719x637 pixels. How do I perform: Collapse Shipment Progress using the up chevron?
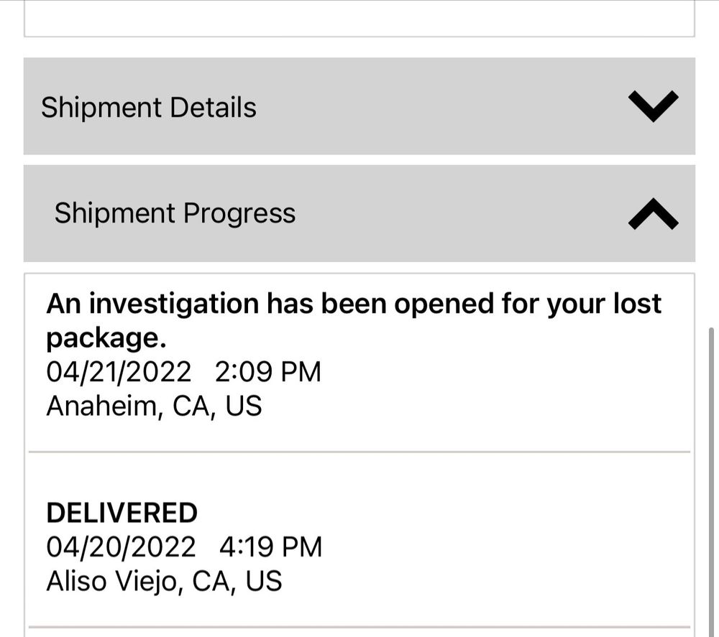(x=653, y=214)
